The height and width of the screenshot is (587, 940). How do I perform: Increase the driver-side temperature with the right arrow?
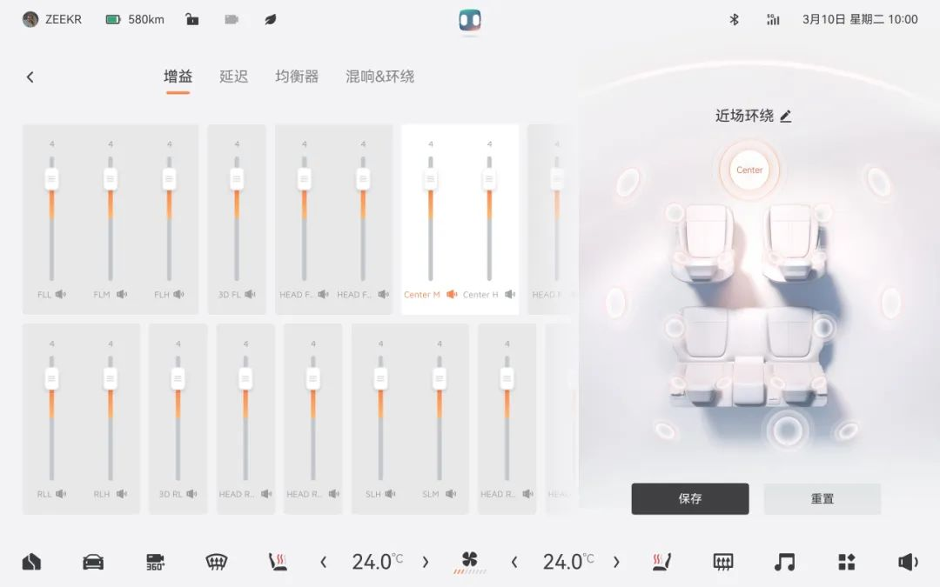click(426, 562)
